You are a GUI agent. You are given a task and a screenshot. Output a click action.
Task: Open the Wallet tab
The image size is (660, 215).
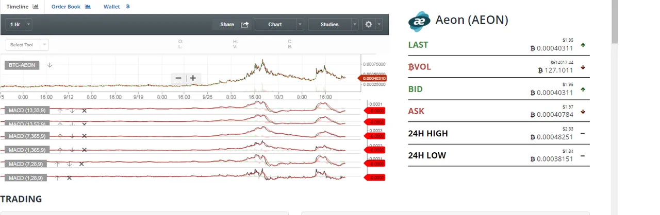117,7
